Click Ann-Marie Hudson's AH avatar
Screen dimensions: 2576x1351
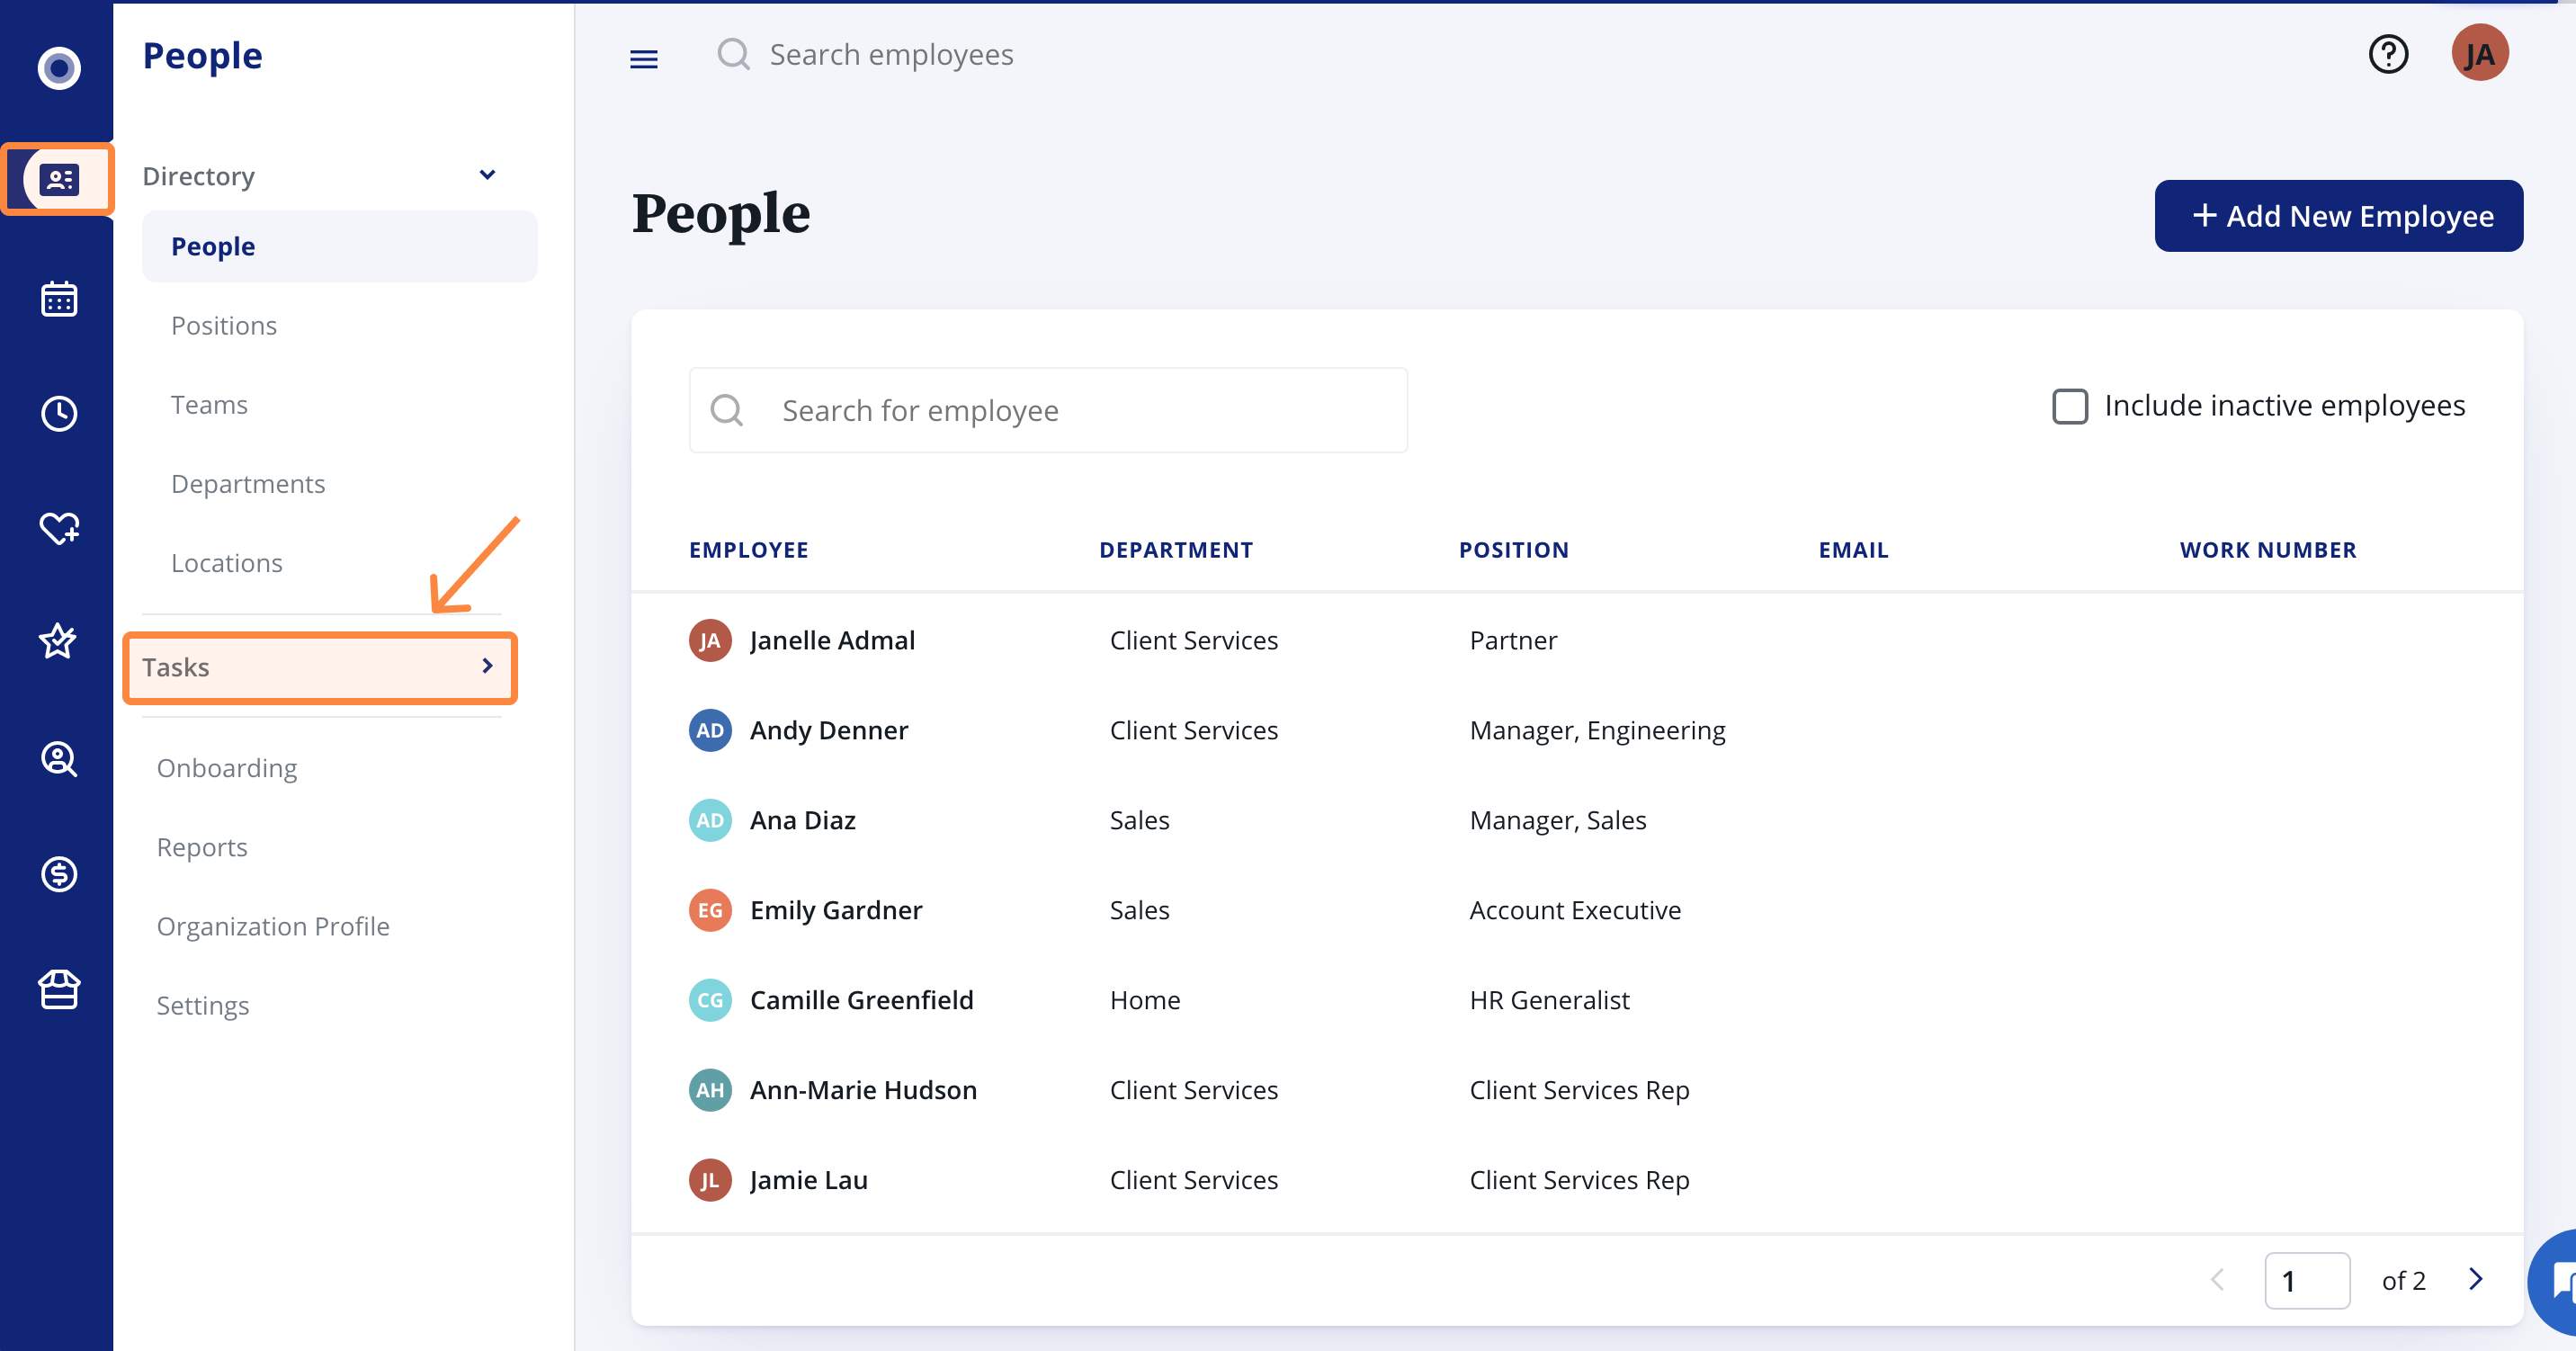click(x=710, y=1091)
